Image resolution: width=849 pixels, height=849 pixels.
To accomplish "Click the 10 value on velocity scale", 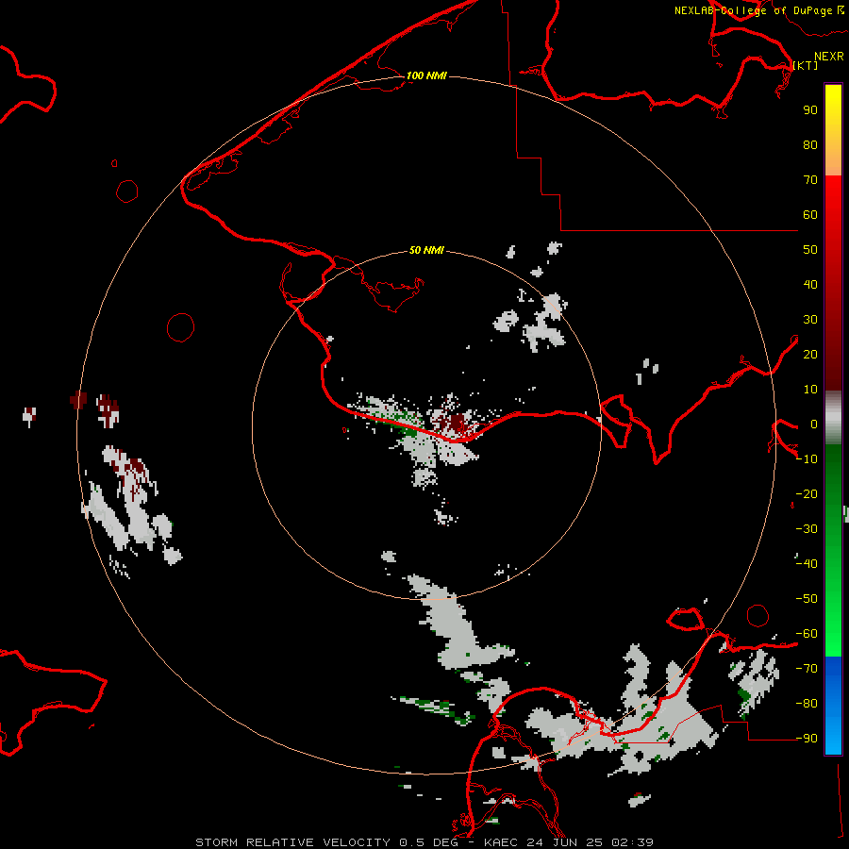I will [810, 390].
